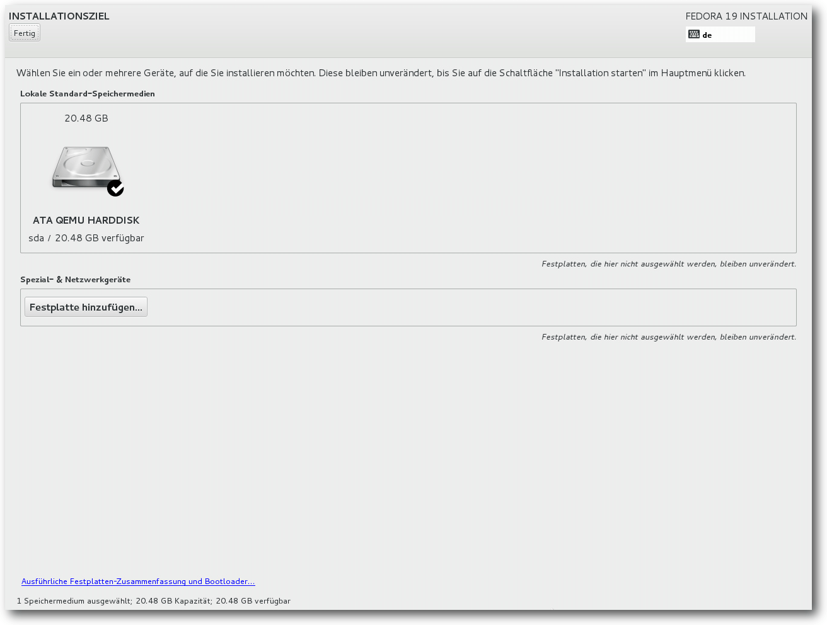Click the '1 Speichermedium ausgewählt' status line

pyautogui.click(x=154, y=600)
